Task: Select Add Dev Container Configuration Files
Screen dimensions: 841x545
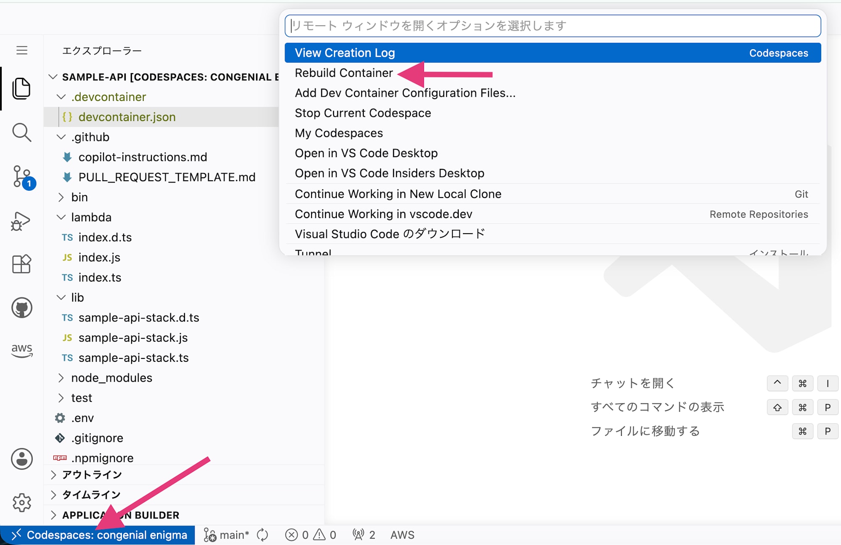Action: point(553,93)
